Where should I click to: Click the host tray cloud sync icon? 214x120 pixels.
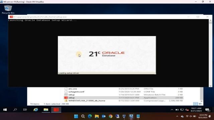[x=182, y=116]
